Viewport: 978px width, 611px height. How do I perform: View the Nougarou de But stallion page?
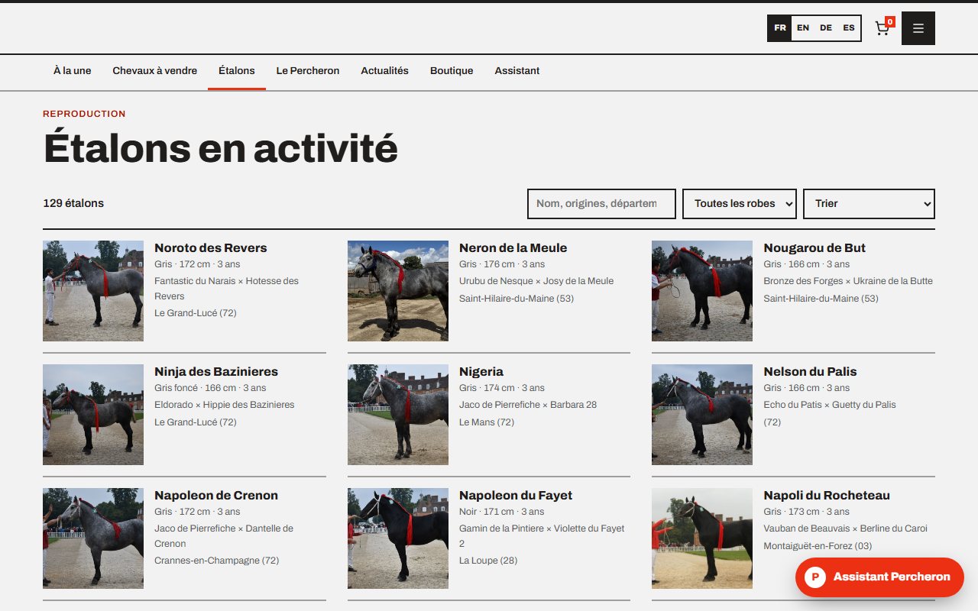point(814,248)
